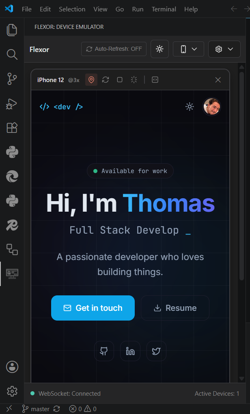Click the loading spinner icon on device toolbar
The height and width of the screenshot is (414, 250).
[x=134, y=80]
